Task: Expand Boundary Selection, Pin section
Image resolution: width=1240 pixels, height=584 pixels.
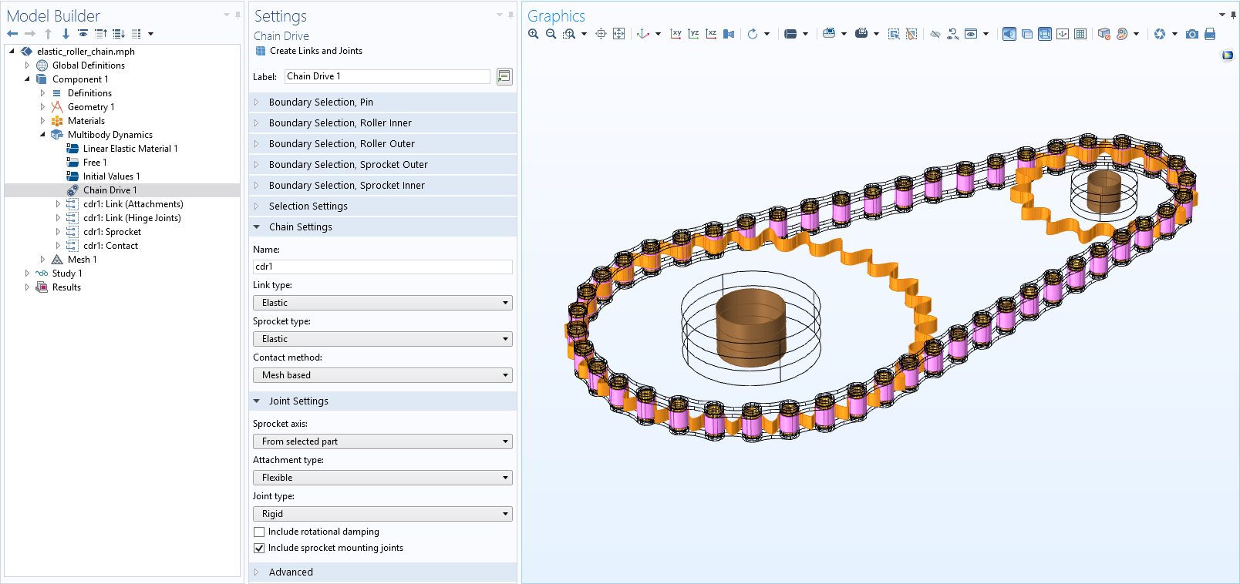Action: click(321, 102)
